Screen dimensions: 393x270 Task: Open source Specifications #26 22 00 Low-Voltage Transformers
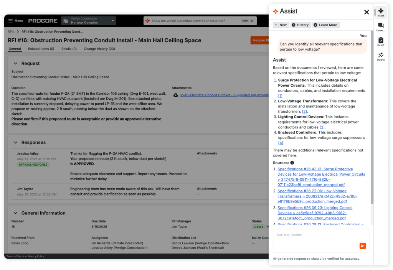click(x=317, y=196)
